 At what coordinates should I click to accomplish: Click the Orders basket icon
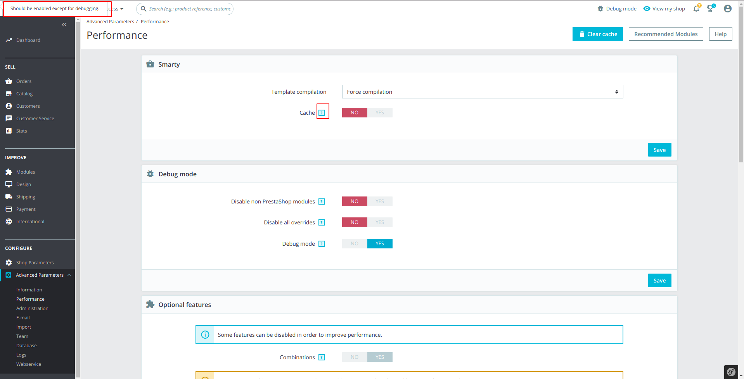pyautogui.click(x=9, y=81)
